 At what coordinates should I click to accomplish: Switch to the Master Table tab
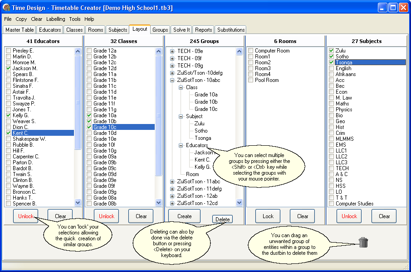point(20,30)
